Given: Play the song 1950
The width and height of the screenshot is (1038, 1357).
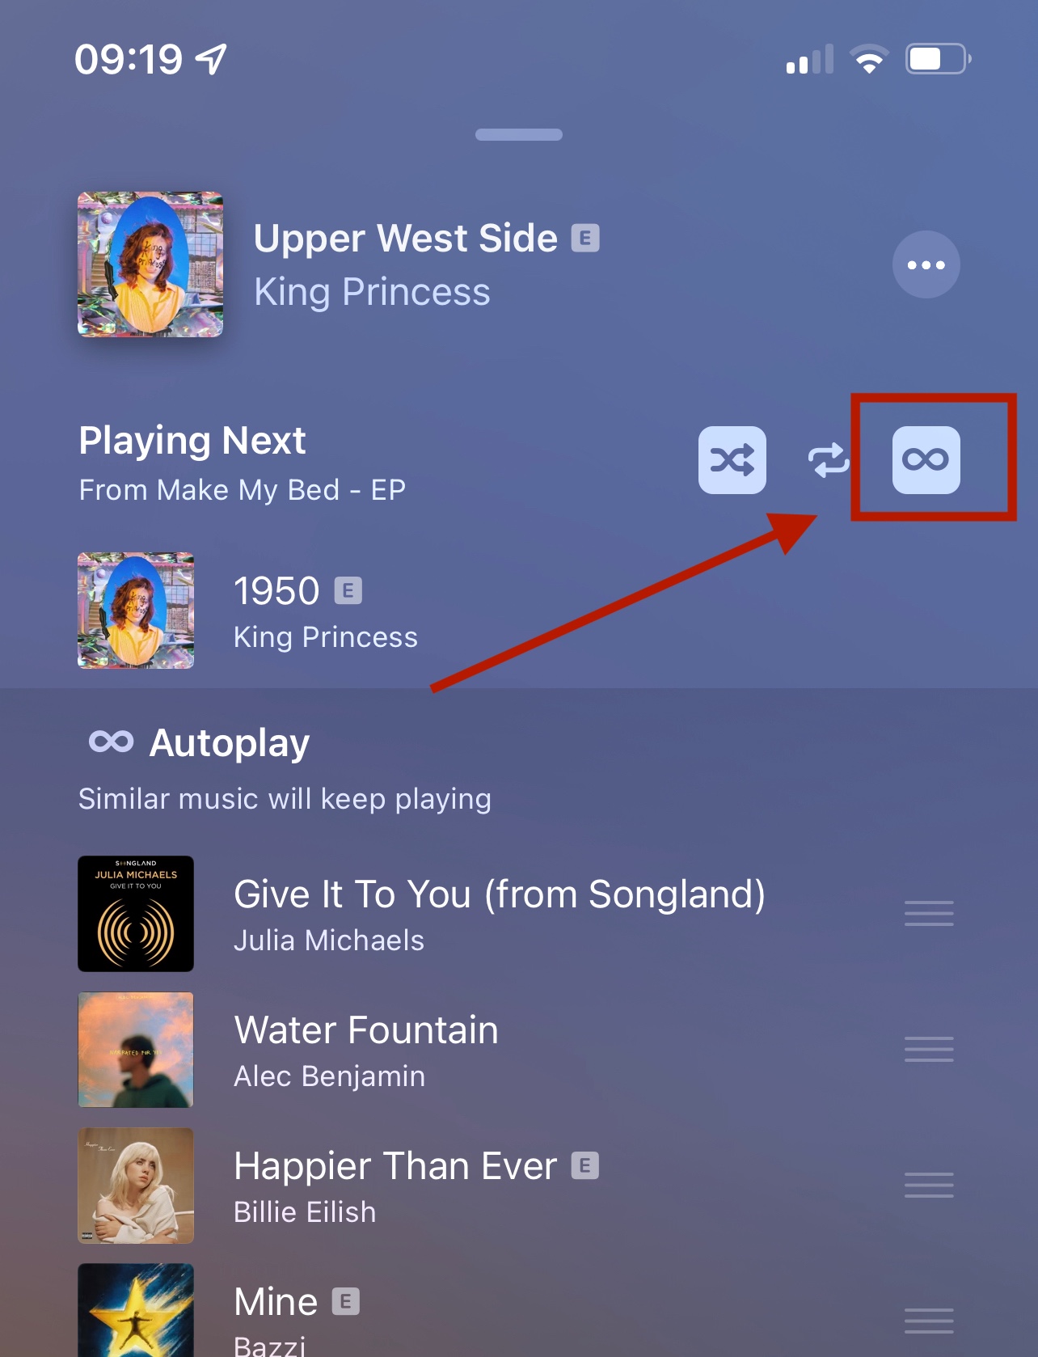Looking at the screenshot, I should (x=519, y=611).
